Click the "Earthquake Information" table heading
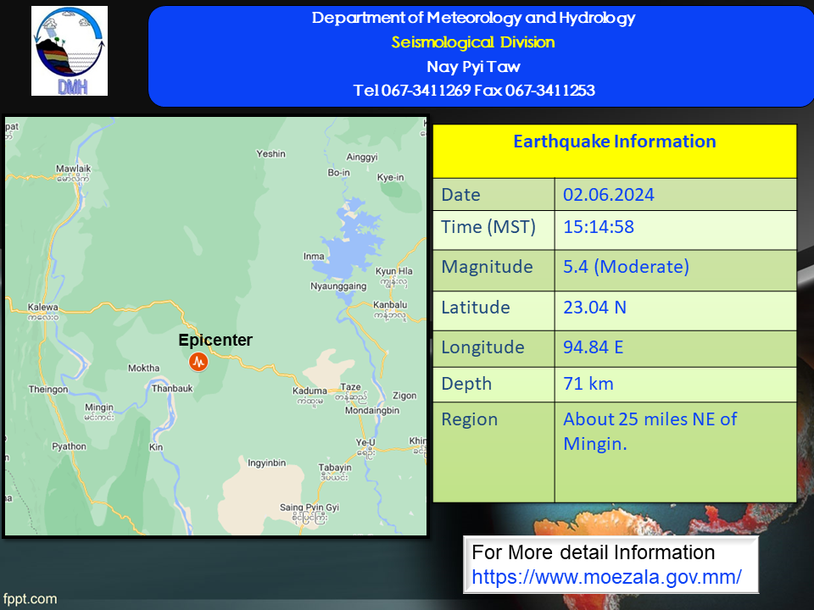 coord(615,141)
